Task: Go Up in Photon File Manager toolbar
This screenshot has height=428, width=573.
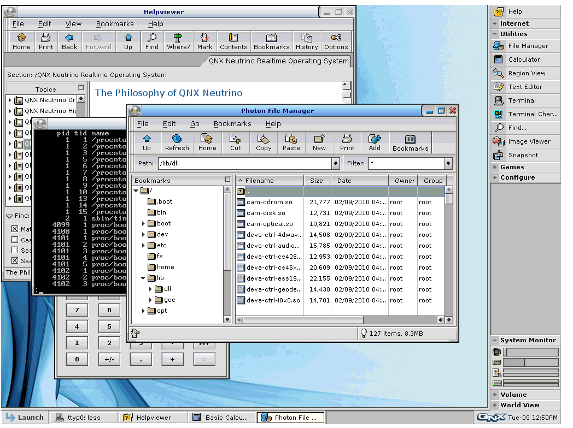Action: point(147,142)
